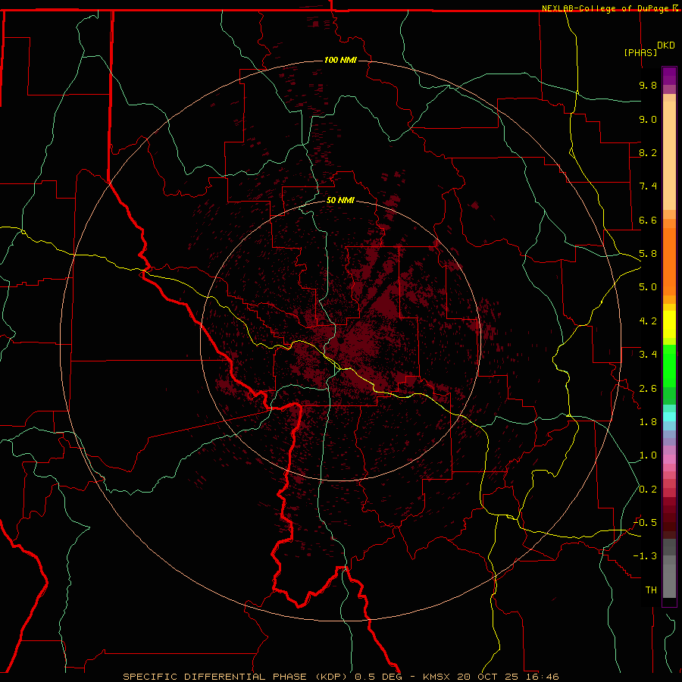This screenshot has height=682, width=682.
Task: Click the 1.8 scale value
Action: click(648, 422)
